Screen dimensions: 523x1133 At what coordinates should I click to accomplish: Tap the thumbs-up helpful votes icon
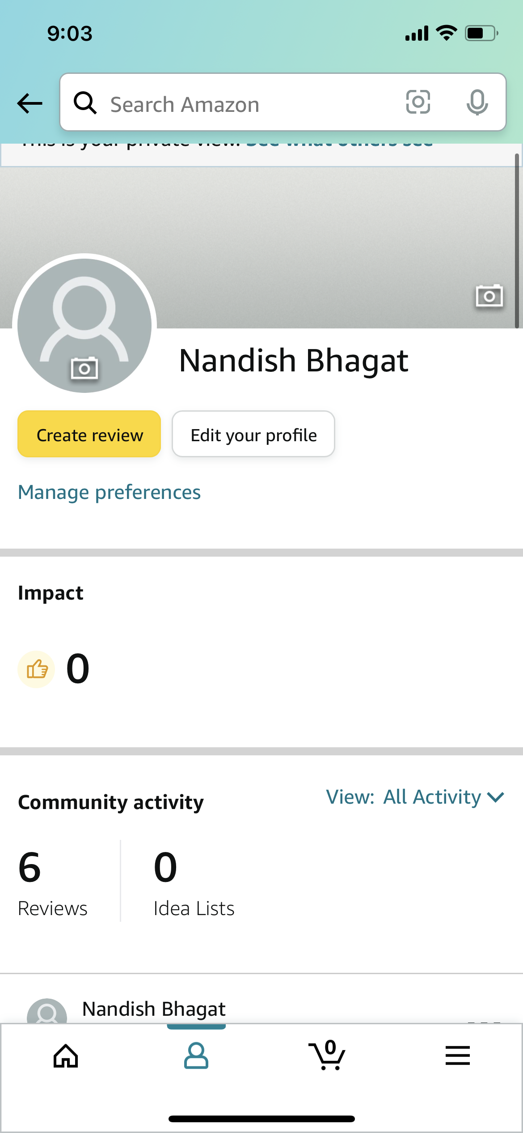click(37, 669)
